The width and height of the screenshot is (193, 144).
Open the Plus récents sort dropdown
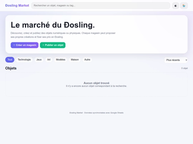[x=176, y=60]
